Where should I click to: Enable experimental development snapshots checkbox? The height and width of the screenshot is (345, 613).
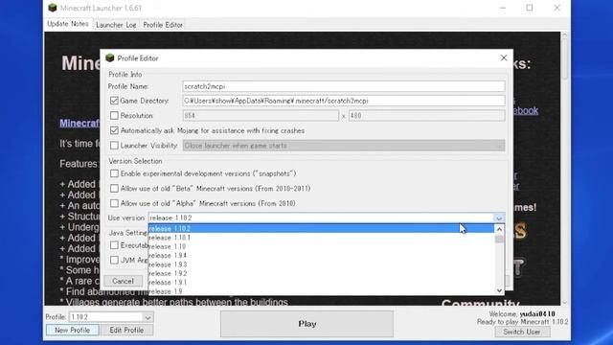click(x=114, y=173)
